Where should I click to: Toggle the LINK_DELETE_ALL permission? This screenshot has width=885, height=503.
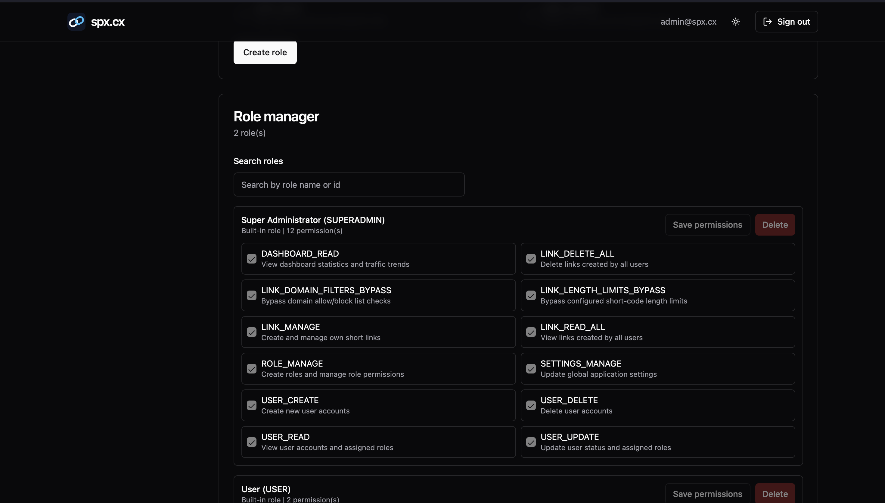click(531, 259)
